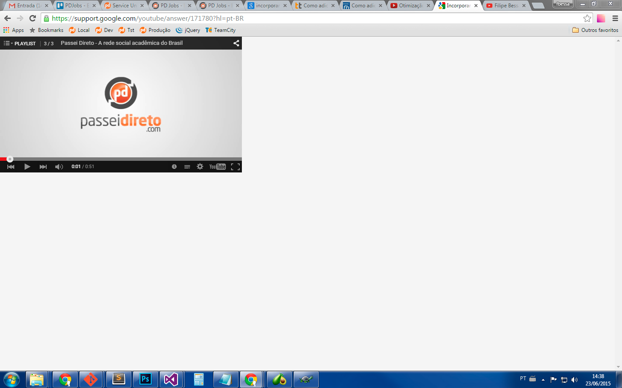Click the Watch Later clock icon
622x388 pixels.
pos(174,167)
